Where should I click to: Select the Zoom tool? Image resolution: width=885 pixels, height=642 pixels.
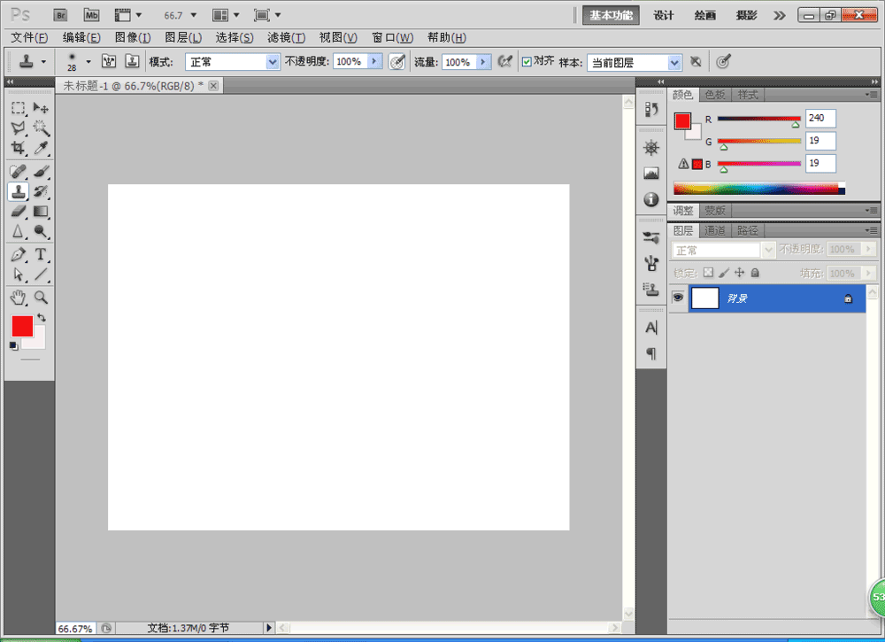(41, 298)
